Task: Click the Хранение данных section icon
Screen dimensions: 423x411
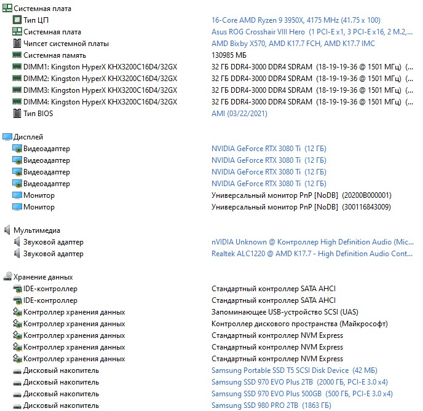Action: (7, 276)
